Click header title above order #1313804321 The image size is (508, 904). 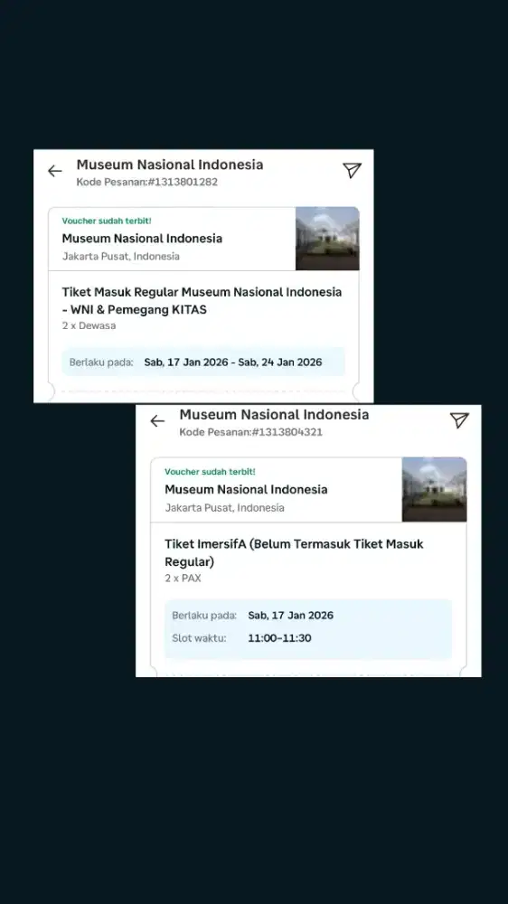click(x=274, y=415)
